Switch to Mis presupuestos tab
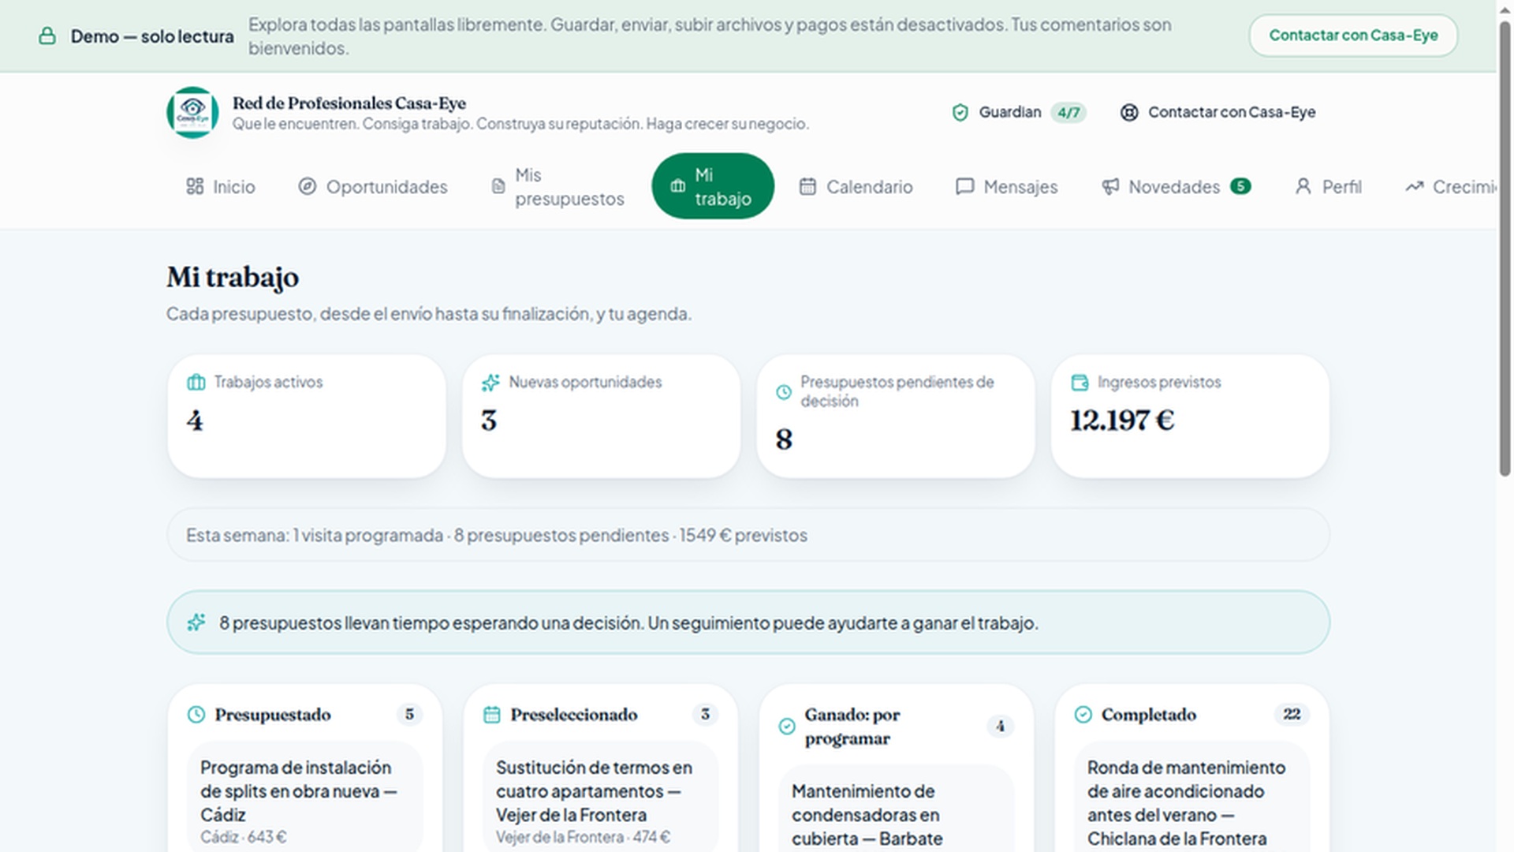Screen dimensions: 1514x852 [557, 186]
